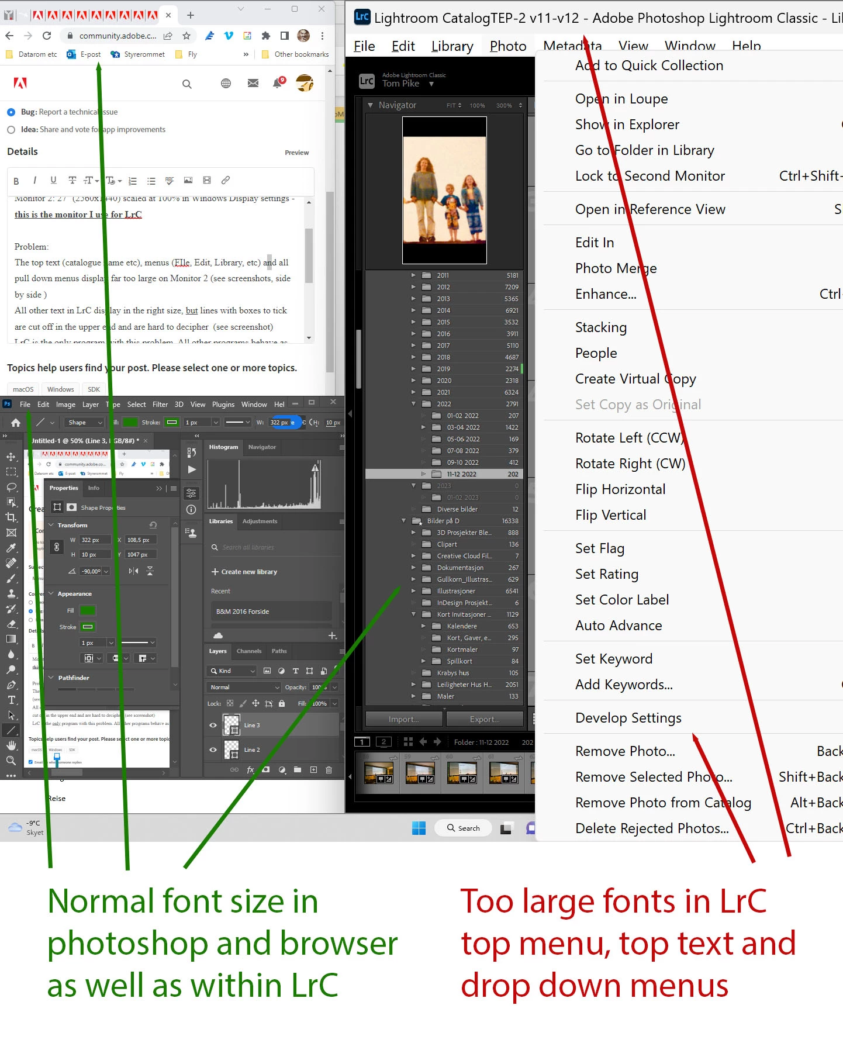The image size is (843, 1057).
Task: Select the Windows topic tag
Action: click(61, 389)
